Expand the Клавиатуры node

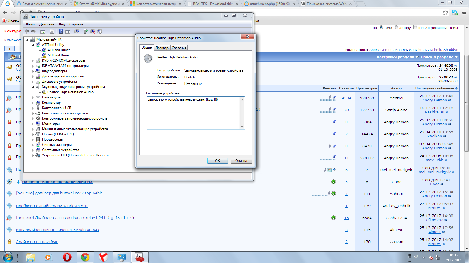point(33,98)
